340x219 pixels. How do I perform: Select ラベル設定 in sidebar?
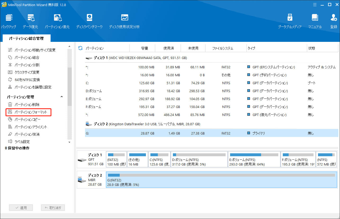point(19,142)
